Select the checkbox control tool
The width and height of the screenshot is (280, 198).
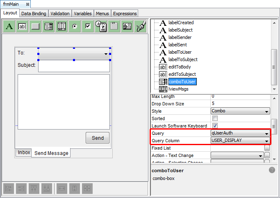(x=88, y=26)
